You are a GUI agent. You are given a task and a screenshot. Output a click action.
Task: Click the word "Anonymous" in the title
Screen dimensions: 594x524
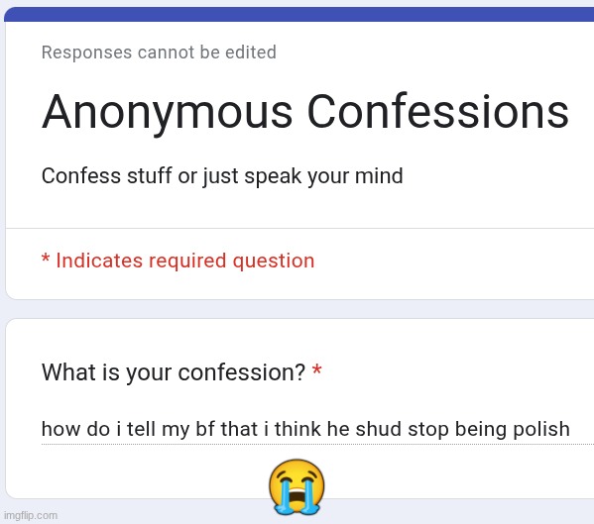[167, 113]
